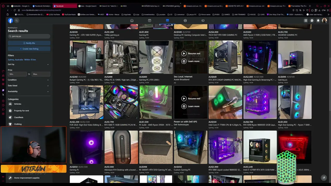
Task: Open AU$8,799 RTX 5090 listing thumbnail
Action: (x=260, y=102)
